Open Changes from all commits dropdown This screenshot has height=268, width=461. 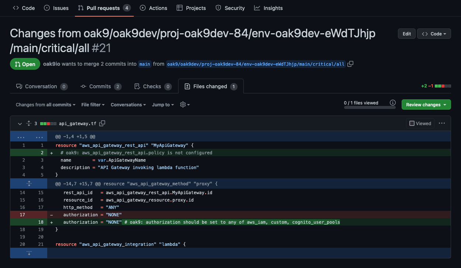pyautogui.click(x=46, y=105)
